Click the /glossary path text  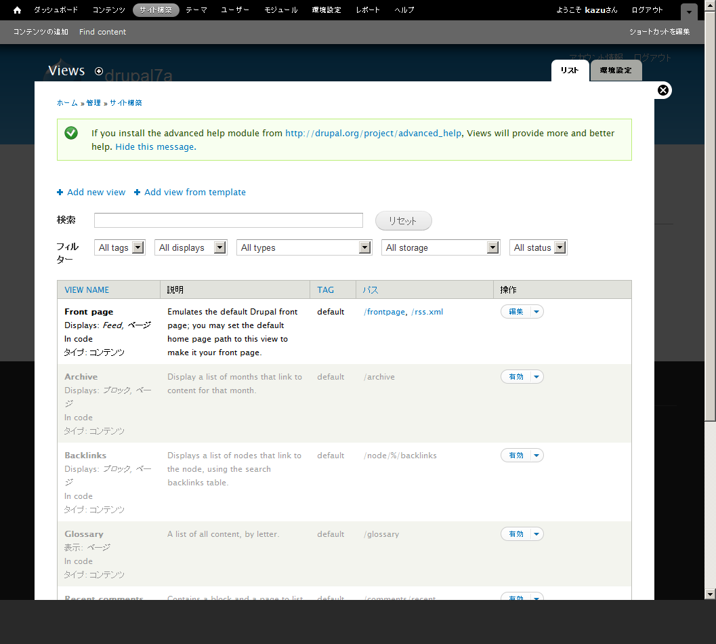click(x=382, y=534)
